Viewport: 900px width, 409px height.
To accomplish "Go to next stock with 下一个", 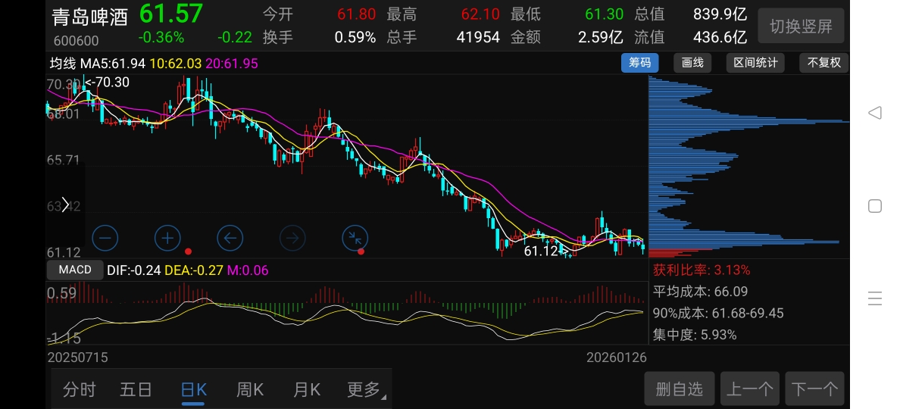I will point(814,389).
